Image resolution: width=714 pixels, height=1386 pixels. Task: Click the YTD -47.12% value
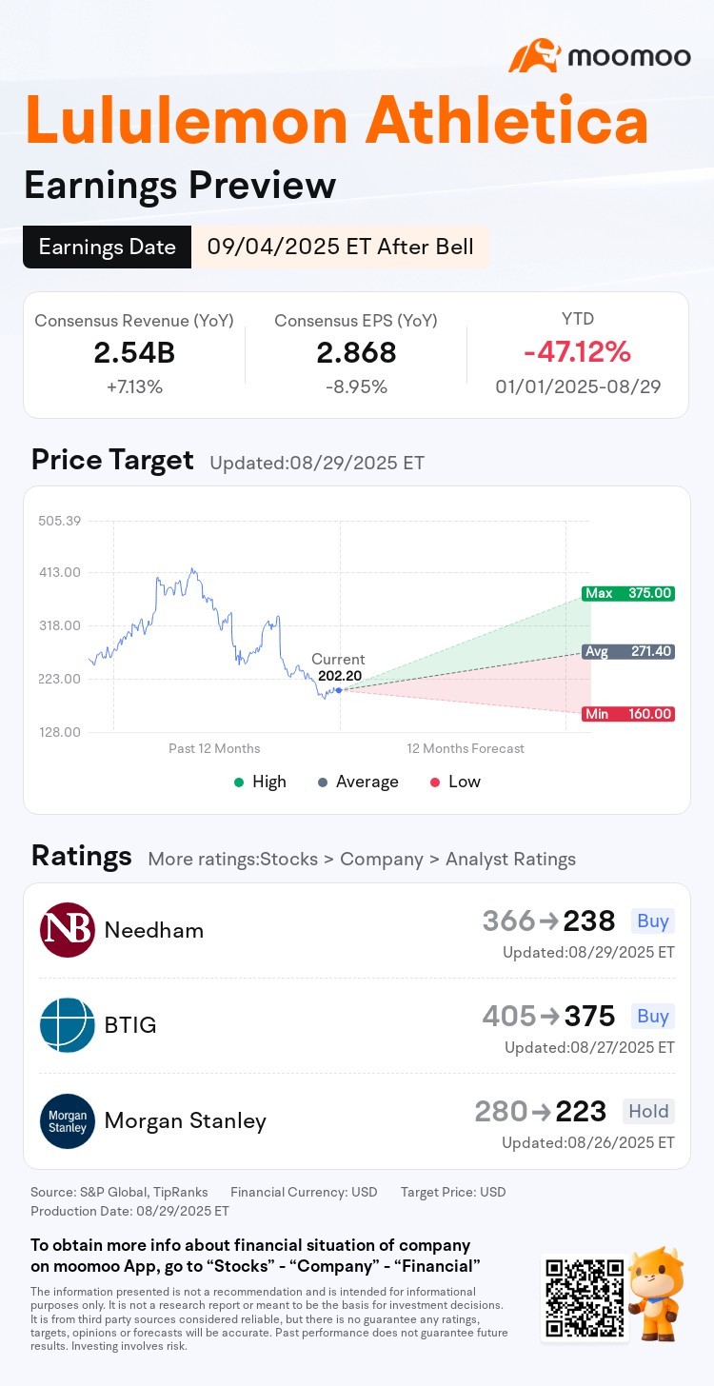tap(577, 352)
